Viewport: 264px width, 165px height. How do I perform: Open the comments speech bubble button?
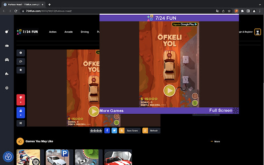click(21, 61)
